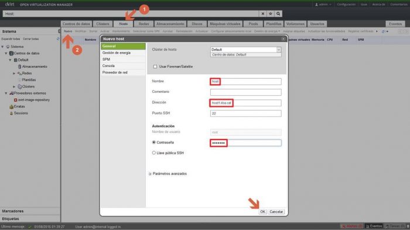The height and width of the screenshot is (230, 410).
Task: Click the Erratas icon in the tree
Action: click(11, 106)
